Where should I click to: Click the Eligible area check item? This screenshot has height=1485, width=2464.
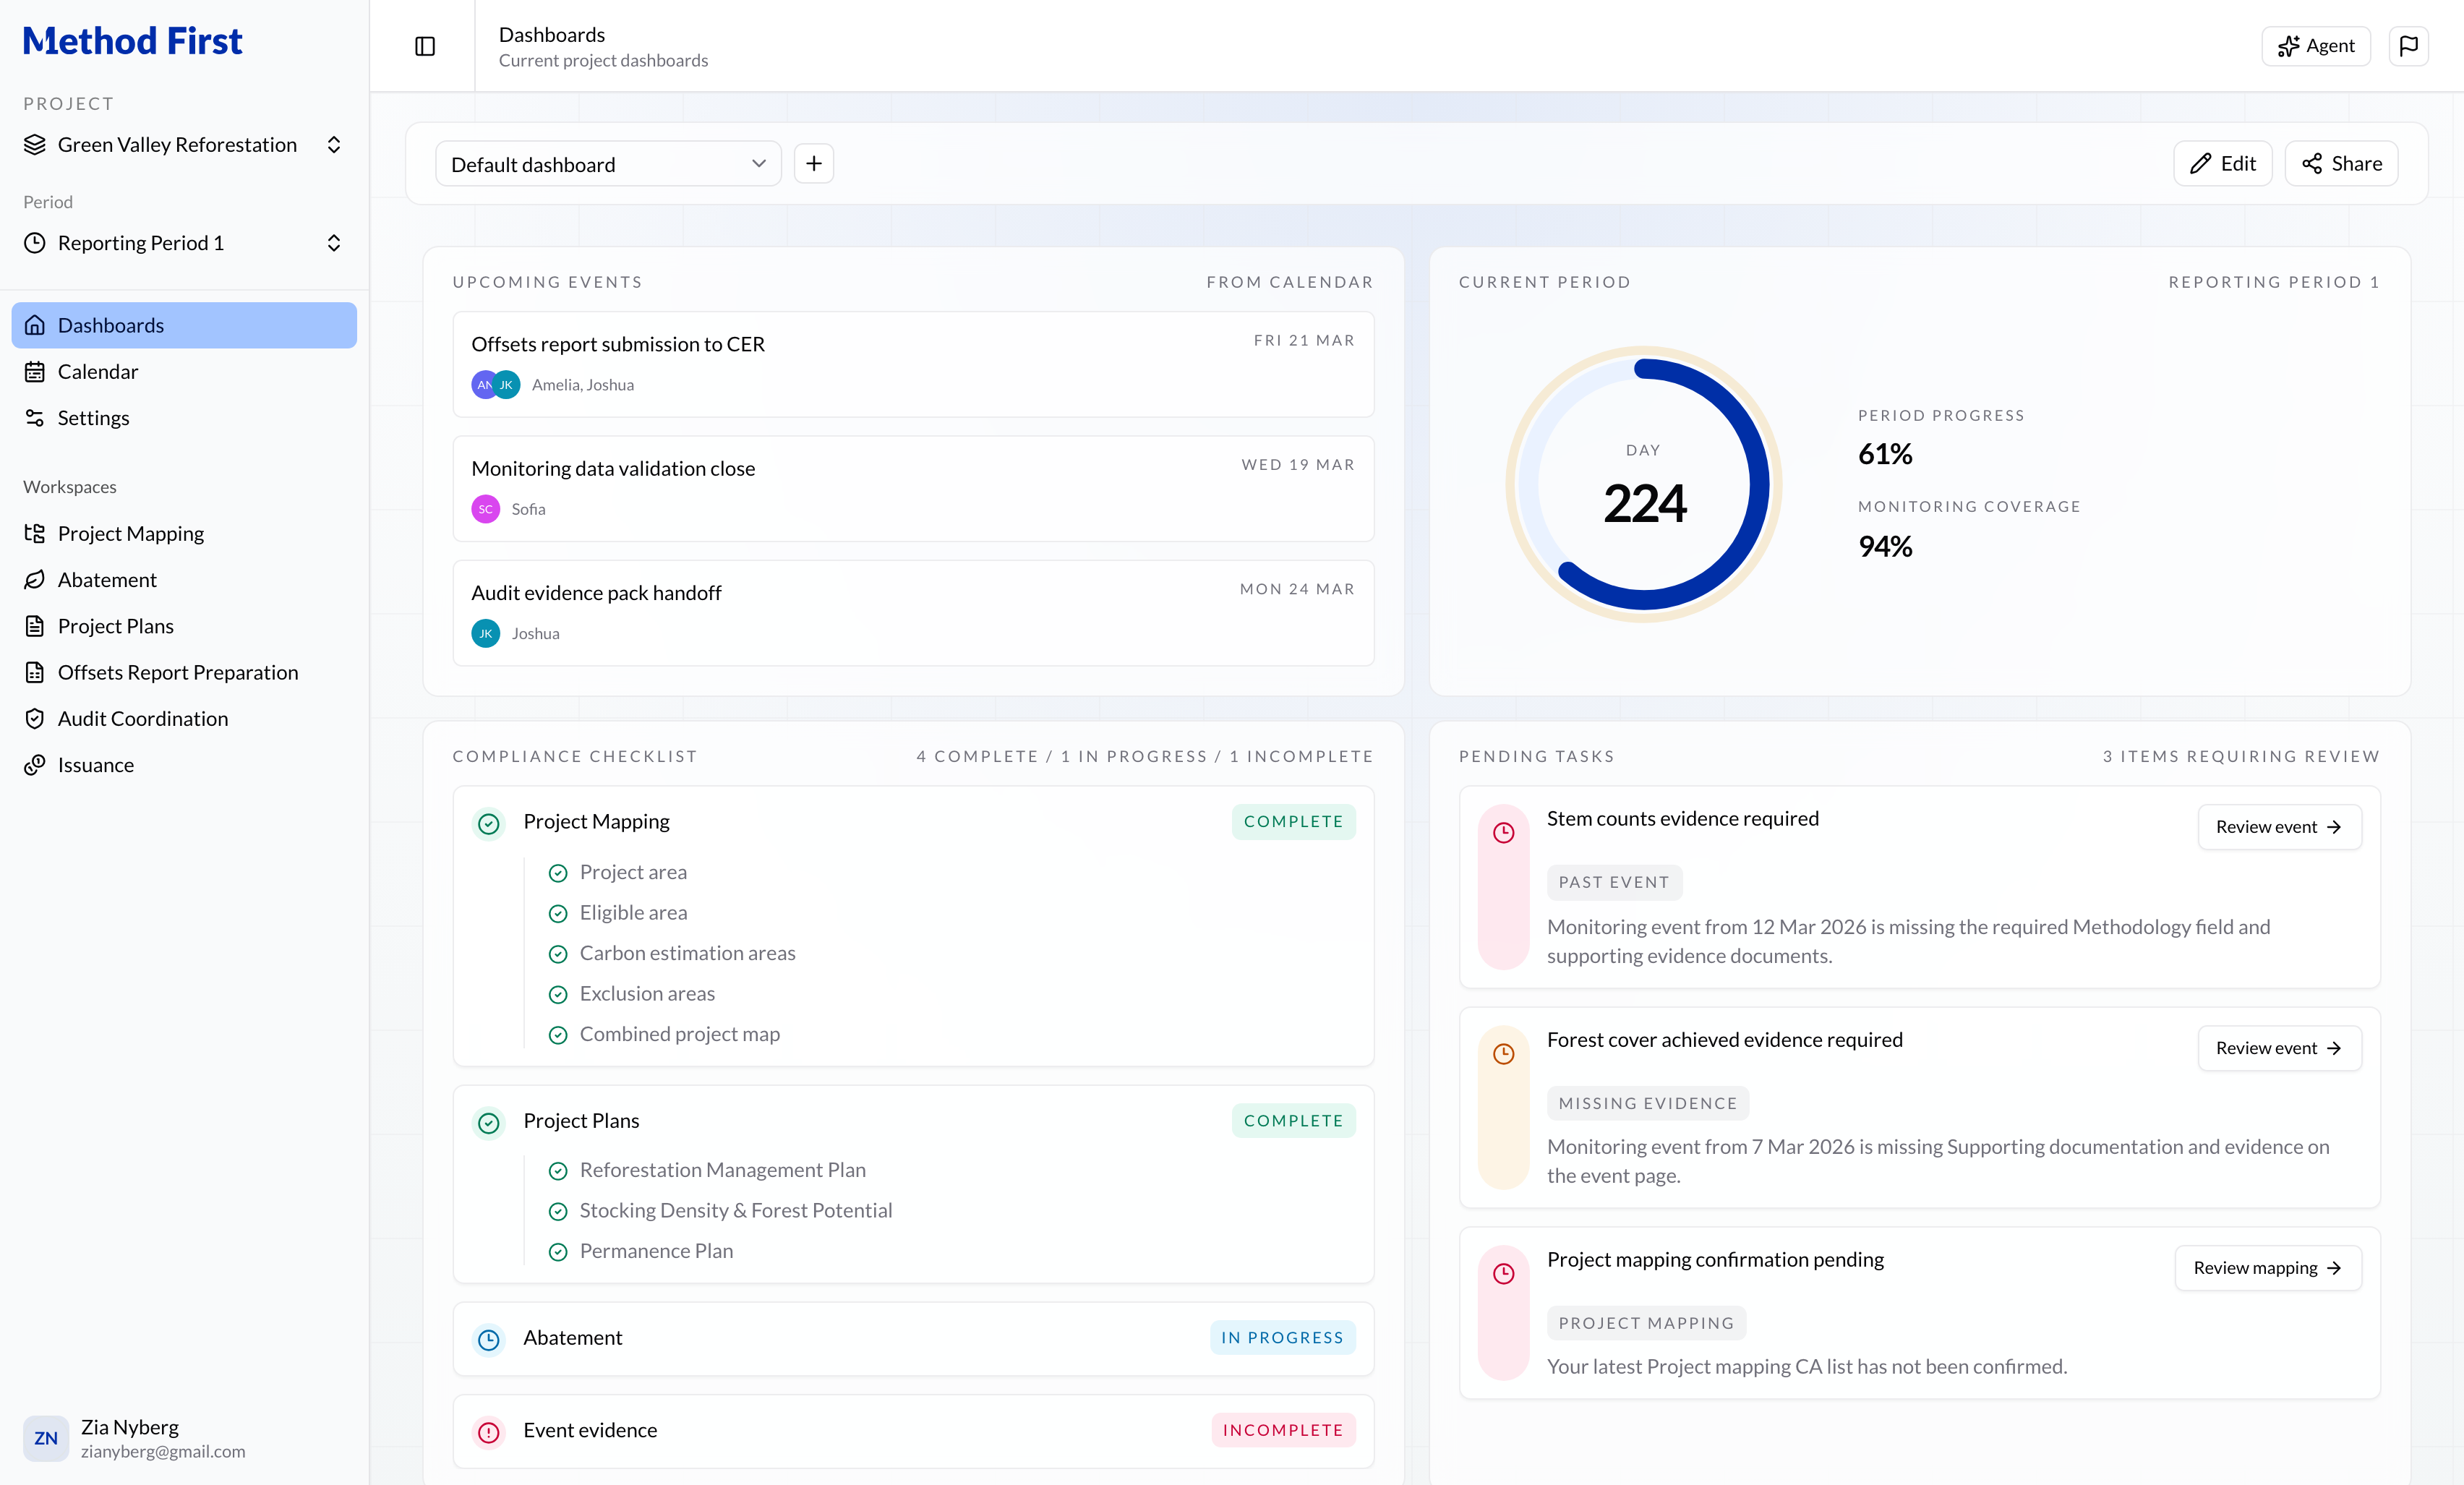tap(618, 913)
